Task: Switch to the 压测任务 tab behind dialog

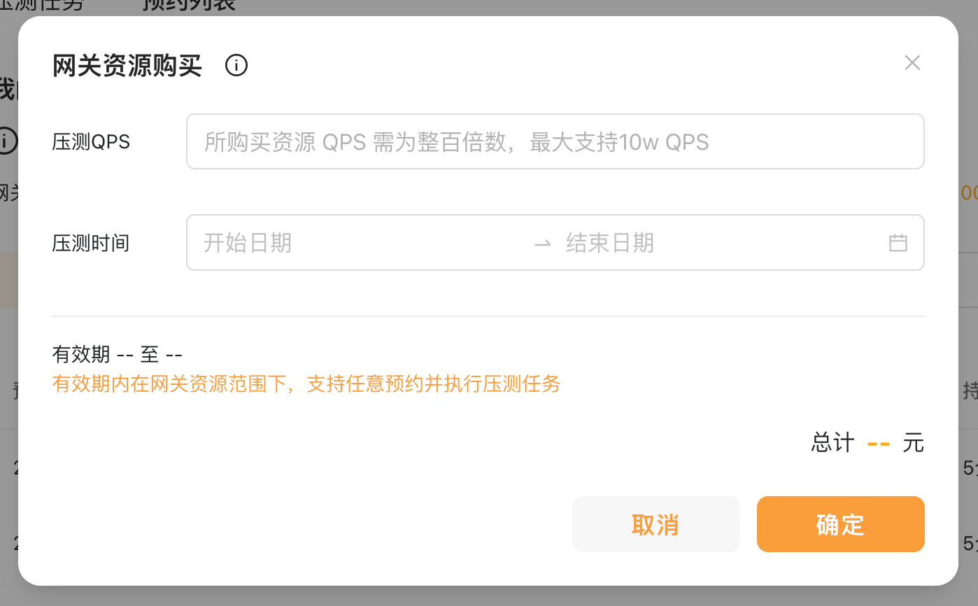Action: [42, 6]
